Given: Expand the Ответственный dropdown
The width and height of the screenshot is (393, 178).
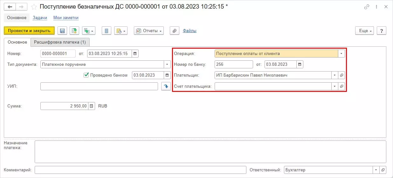Looking at the screenshot, I should tap(376, 170).
